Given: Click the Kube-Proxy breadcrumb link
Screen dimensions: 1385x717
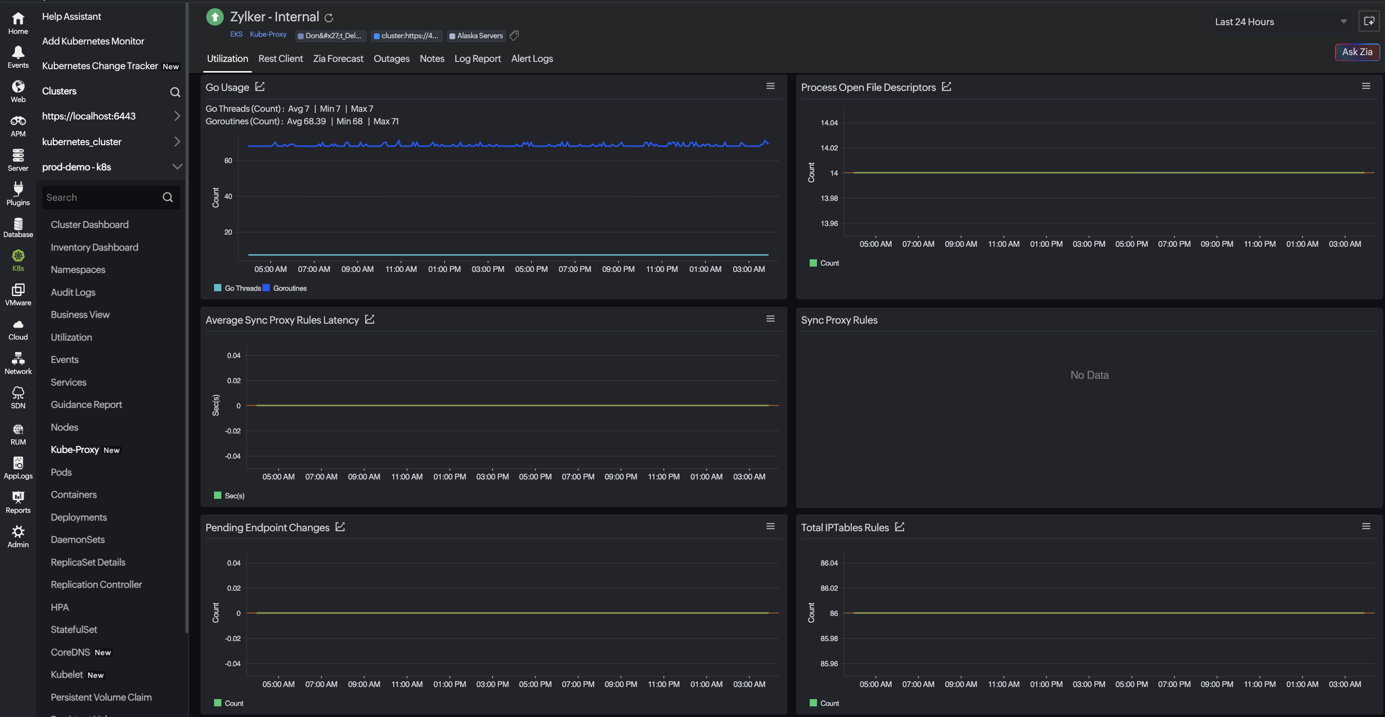Looking at the screenshot, I should (268, 34).
